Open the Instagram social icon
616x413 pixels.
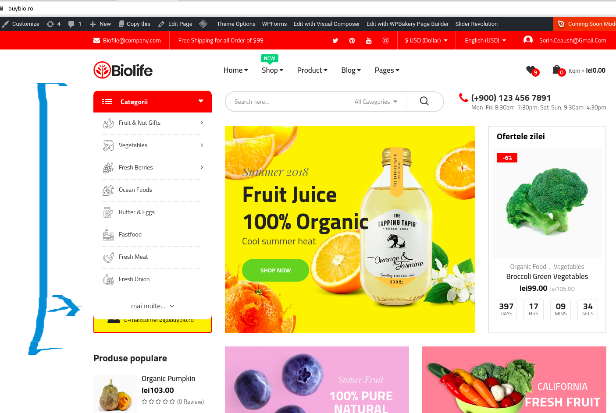385,41
